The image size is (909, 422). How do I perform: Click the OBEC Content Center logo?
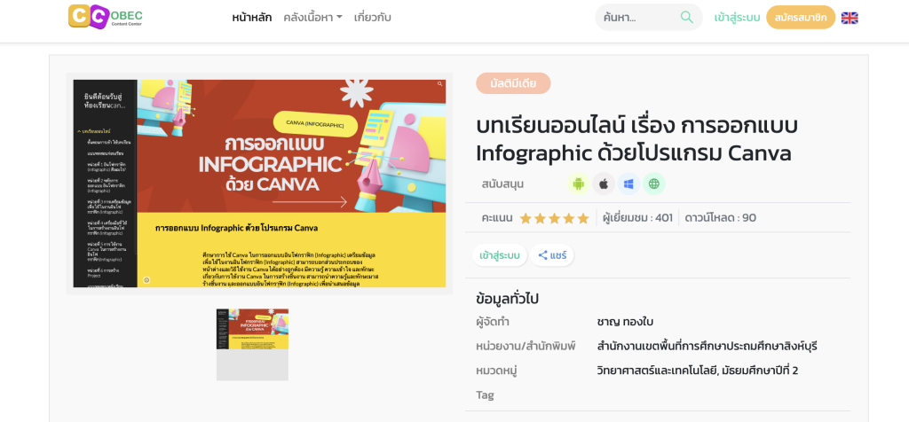[x=105, y=17]
